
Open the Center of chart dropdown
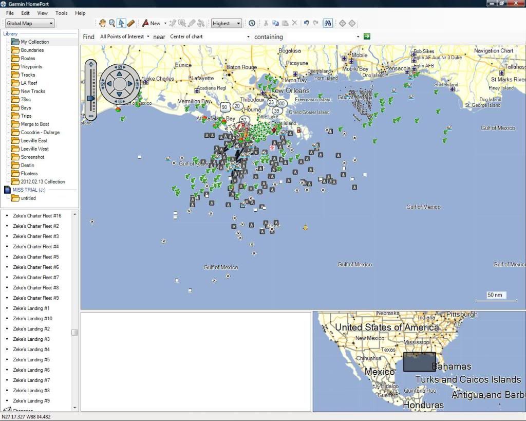[210, 36]
